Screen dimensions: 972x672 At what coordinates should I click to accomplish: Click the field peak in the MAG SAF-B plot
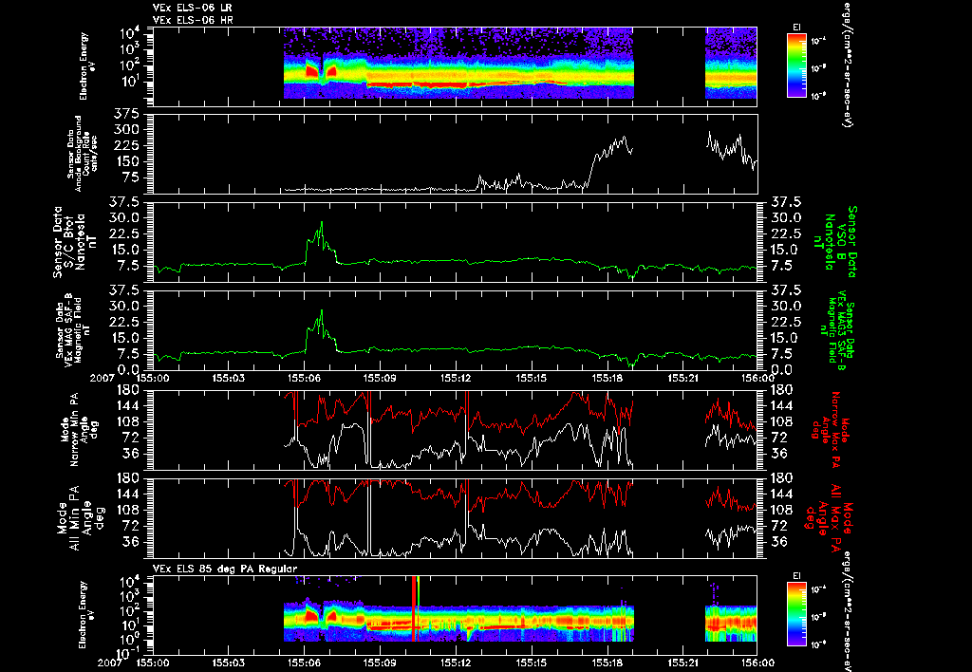pos(321,311)
